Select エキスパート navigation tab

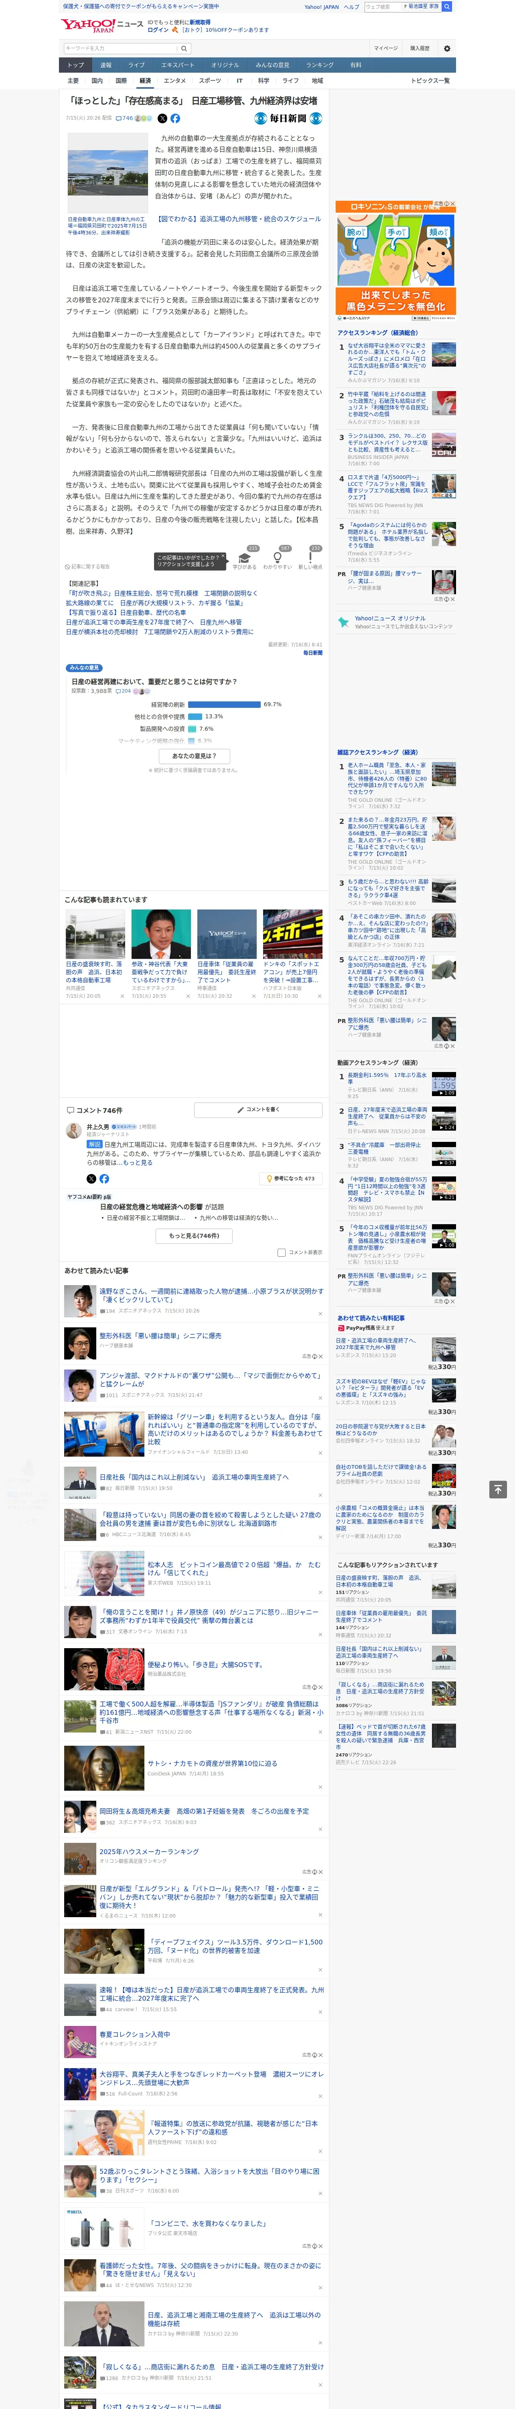pyautogui.click(x=178, y=65)
